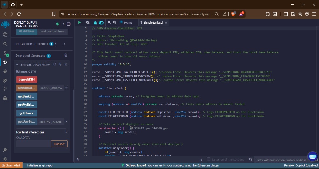Call the getMyBalance function button
The height and width of the screenshot is (169, 319).
coord(27,105)
